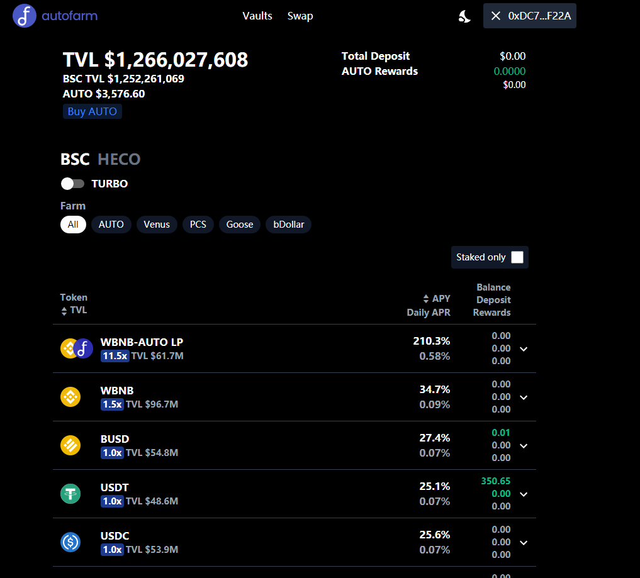Click the 25.6% APY value
640x578 pixels.
click(435, 535)
